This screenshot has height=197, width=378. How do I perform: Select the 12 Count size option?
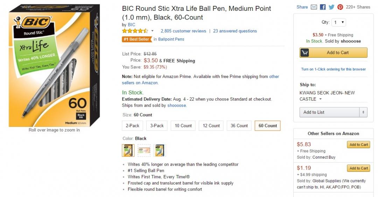click(x=211, y=126)
